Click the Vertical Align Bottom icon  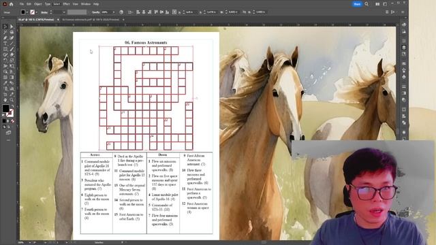click(x=167, y=12)
